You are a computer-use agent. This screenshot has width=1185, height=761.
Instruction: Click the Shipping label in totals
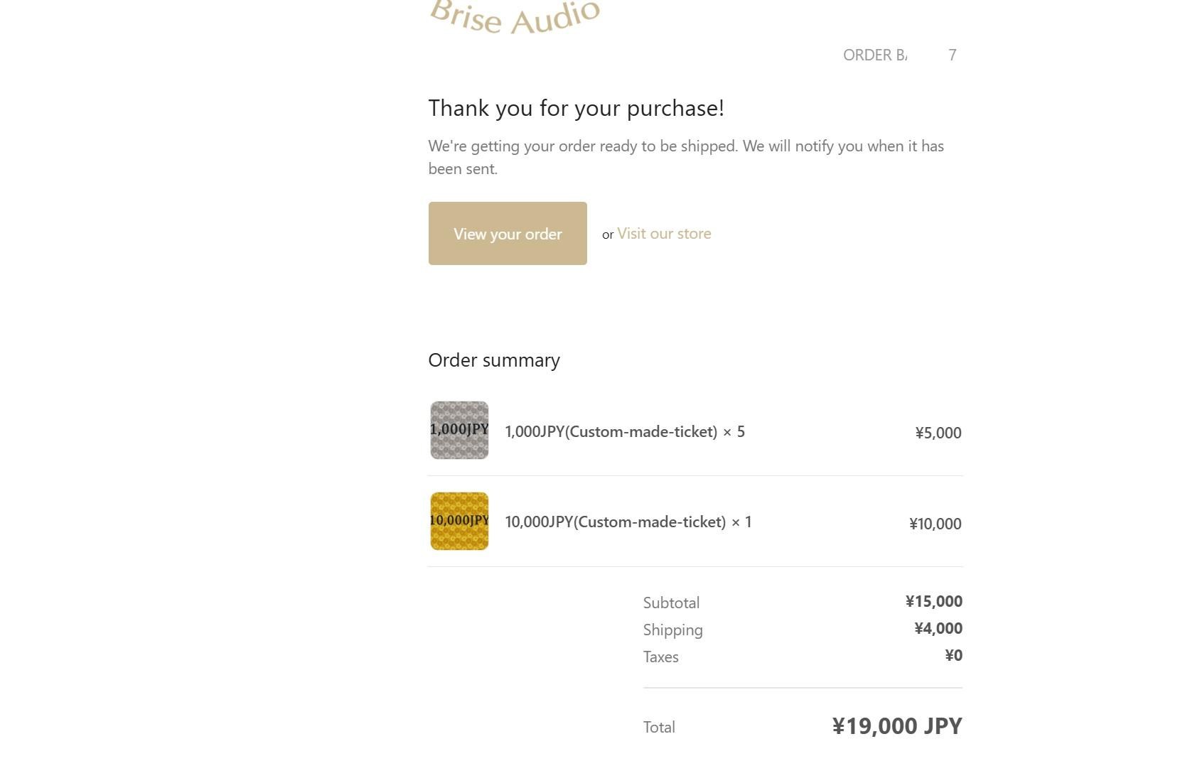point(672,630)
